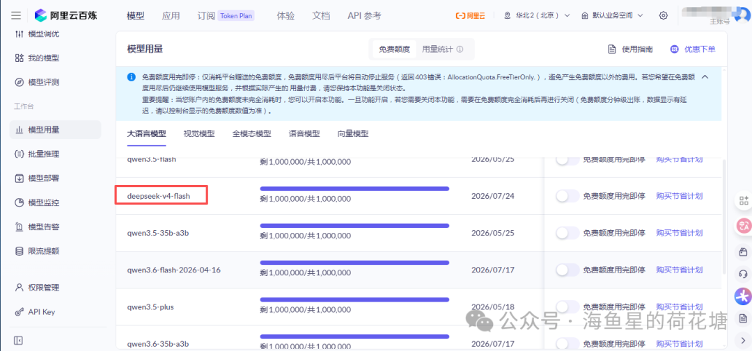This screenshot has width=752, height=351.
Task: Select the 向量模型 tab
Action: click(353, 134)
